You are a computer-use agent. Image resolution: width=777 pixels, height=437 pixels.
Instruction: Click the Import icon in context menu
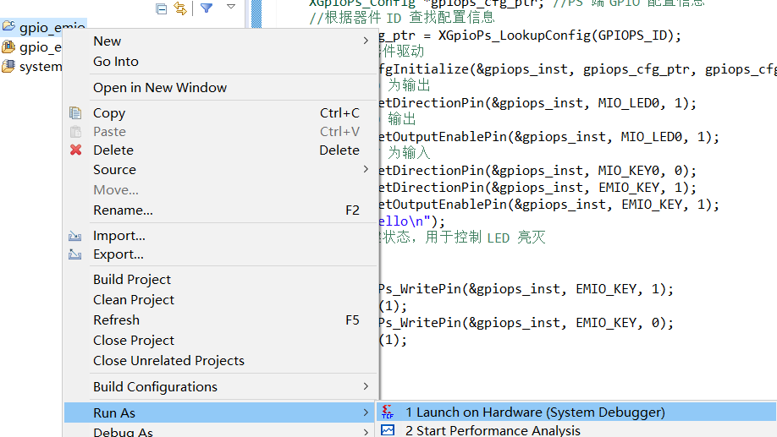(x=74, y=236)
